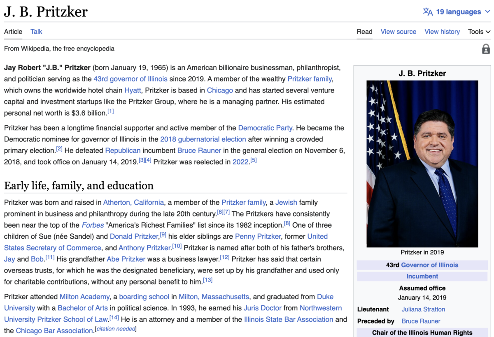The width and height of the screenshot is (494, 337).
Task: Jump to citation footnote 5
Action: pos(254,160)
